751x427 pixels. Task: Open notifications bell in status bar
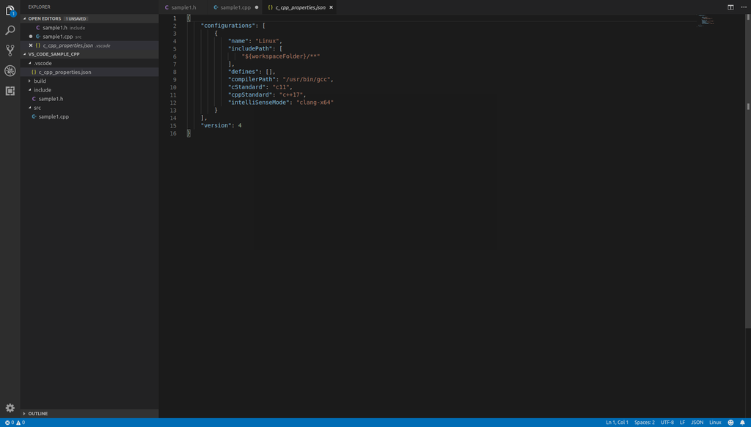(x=742, y=423)
